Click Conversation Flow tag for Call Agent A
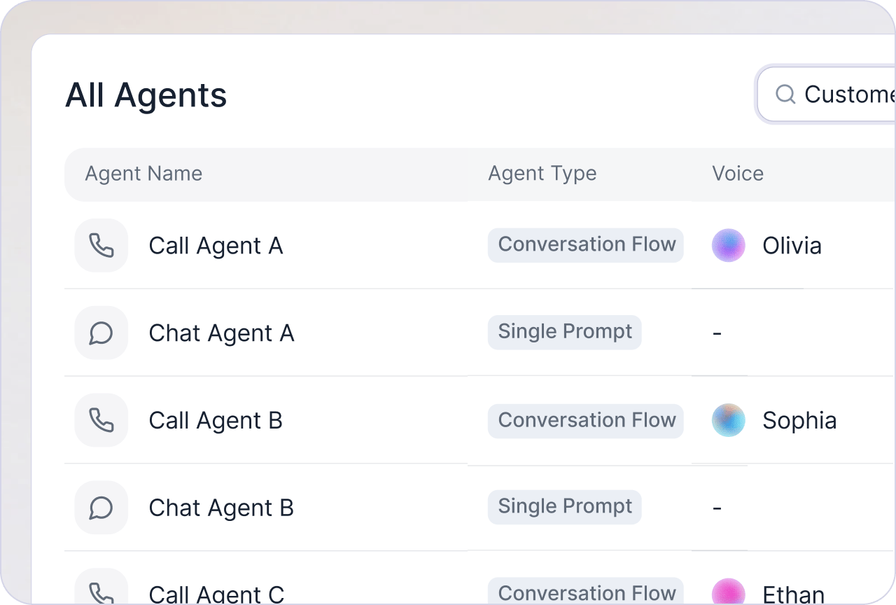 [x=586, y=245]
